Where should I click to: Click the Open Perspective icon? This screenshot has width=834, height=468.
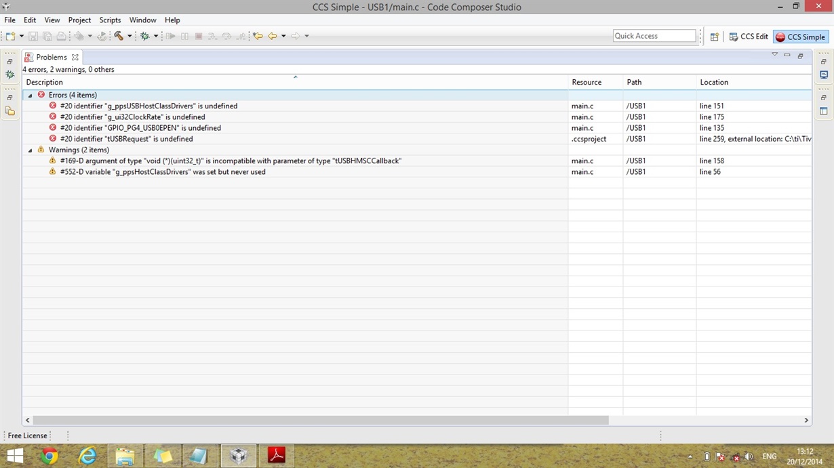[714, 37]
